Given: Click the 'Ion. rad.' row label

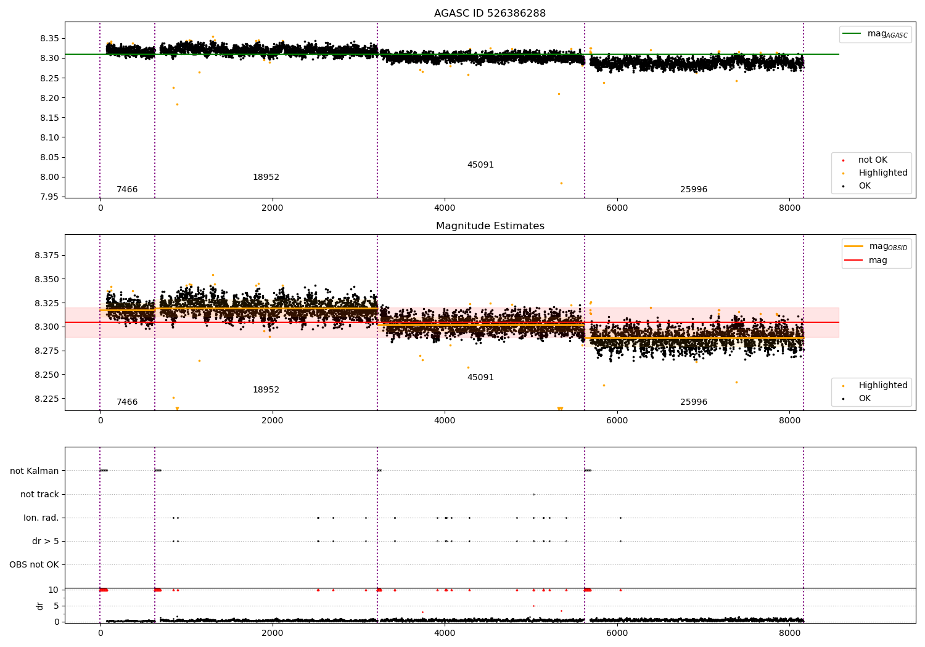Looking at the screenshot, I should tap(41, 518).
